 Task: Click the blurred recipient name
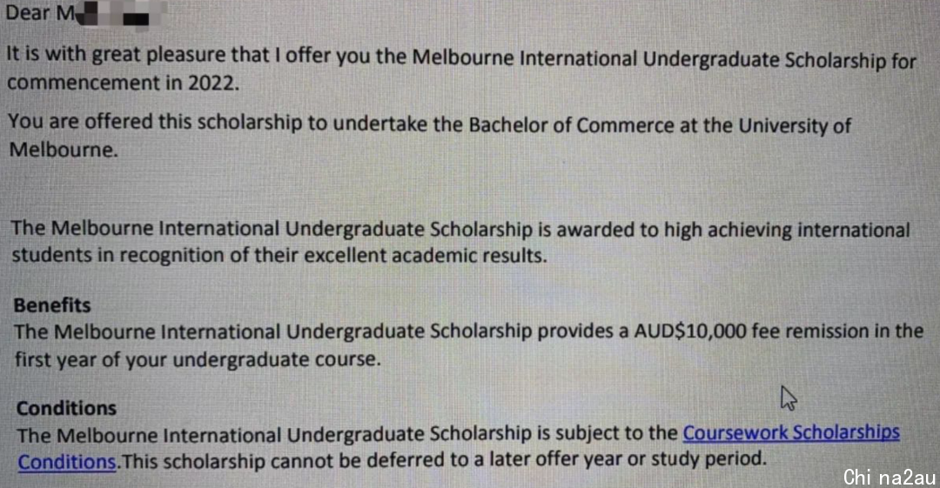click(112, 14)
